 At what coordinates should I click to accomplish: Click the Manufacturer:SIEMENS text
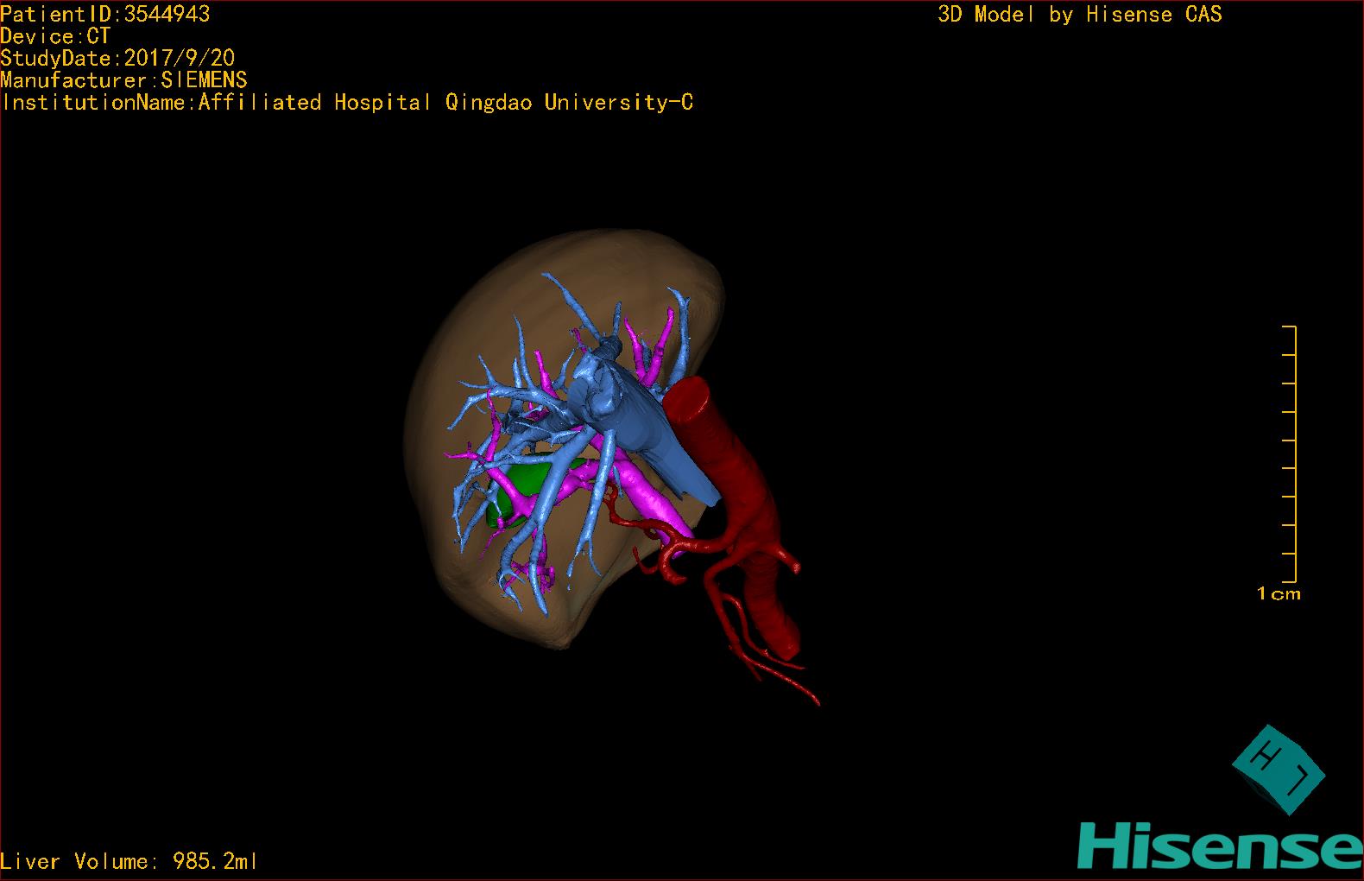tap(123, 80)
